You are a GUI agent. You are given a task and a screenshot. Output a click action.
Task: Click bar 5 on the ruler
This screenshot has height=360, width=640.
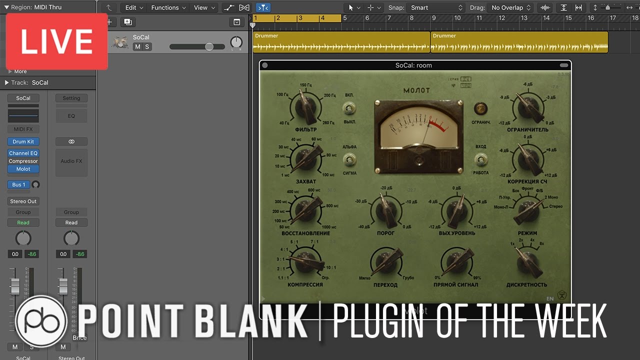click(x=345, y=18)
